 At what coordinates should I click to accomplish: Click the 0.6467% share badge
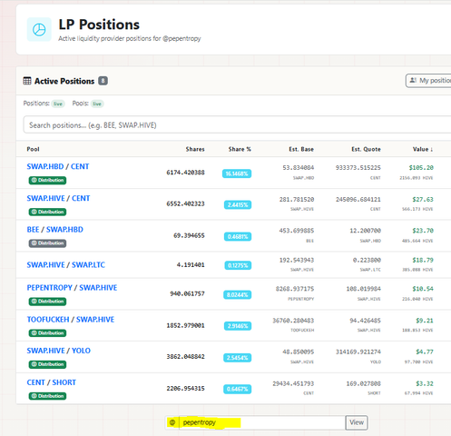pyautogui.click(x=238, y=389)
